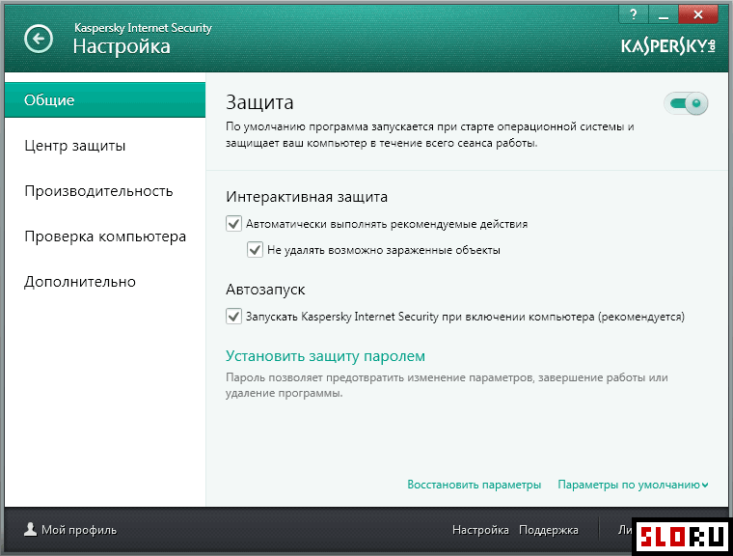
Task: Close the Kaspersky settings window
Action: [x=698, y=14]
